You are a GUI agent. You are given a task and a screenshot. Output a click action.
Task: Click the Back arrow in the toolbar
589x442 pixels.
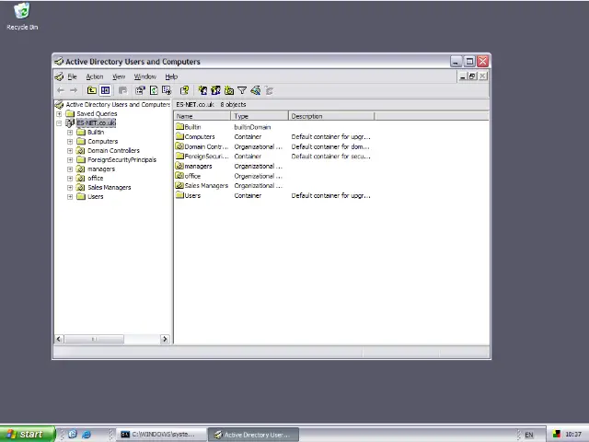61,90
